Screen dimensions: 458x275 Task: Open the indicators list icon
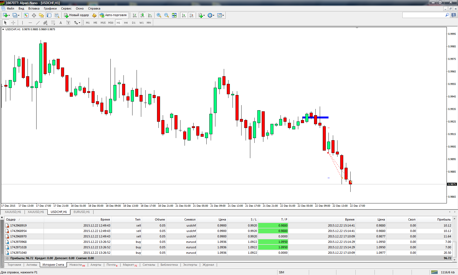point(200,15)
